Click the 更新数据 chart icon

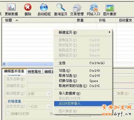tap(11, 7)
